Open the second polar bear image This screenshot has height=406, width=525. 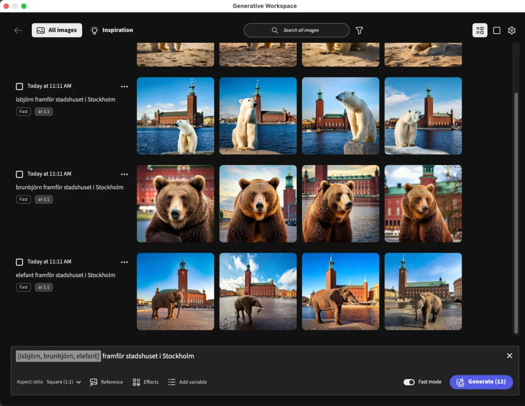(258, 116)
